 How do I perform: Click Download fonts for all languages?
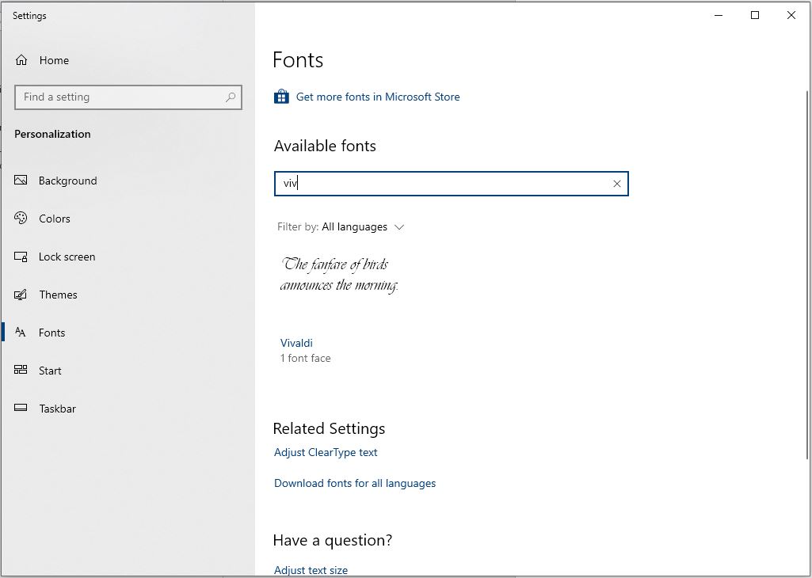pos(355,483)
